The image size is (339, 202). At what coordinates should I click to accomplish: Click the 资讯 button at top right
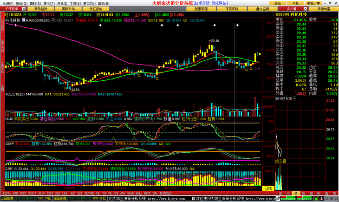pos(277,3)
